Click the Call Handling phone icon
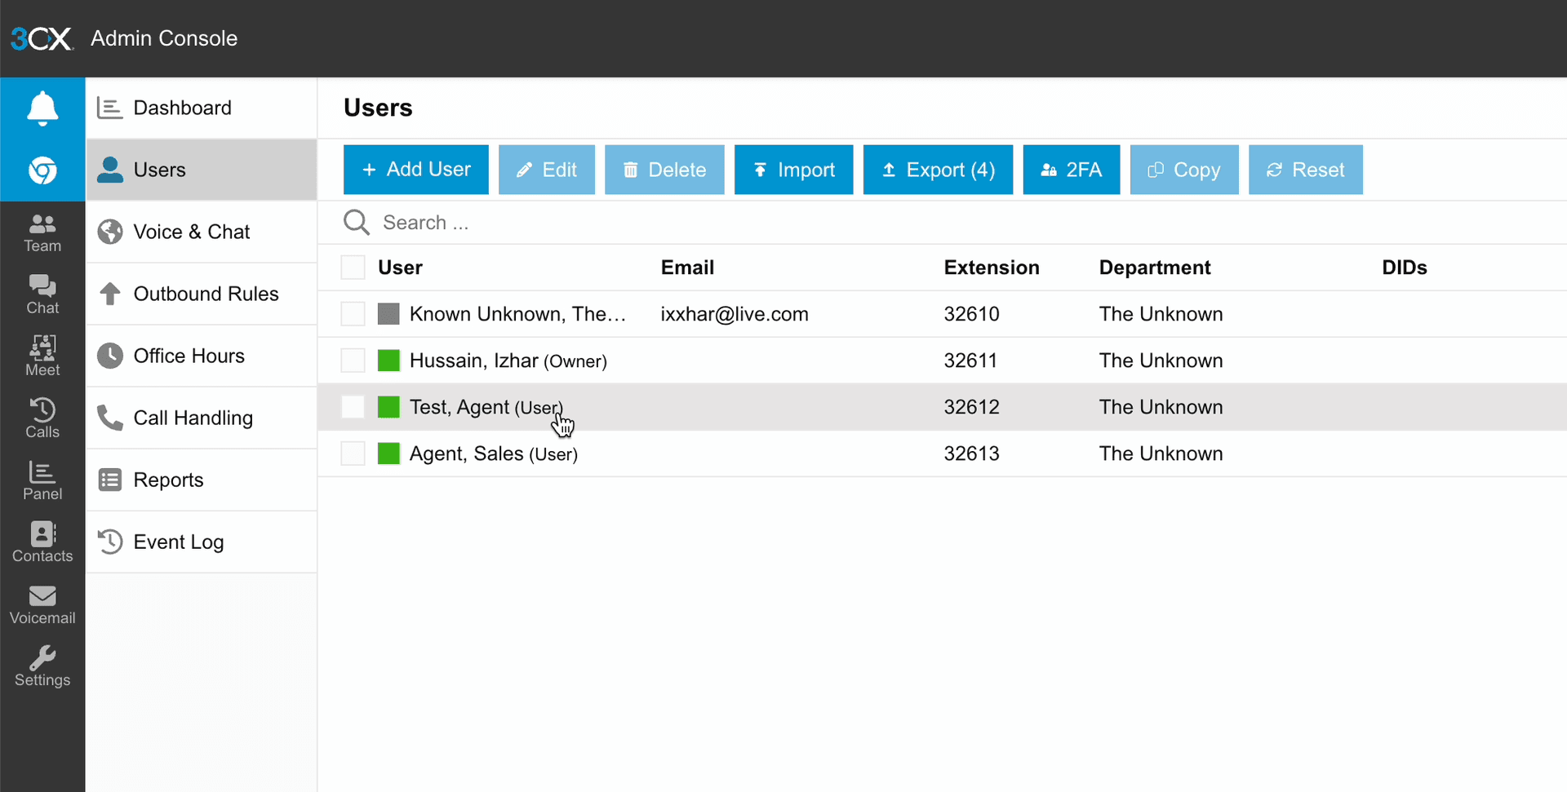This screenshot has width=1567, height=792. 109,418
